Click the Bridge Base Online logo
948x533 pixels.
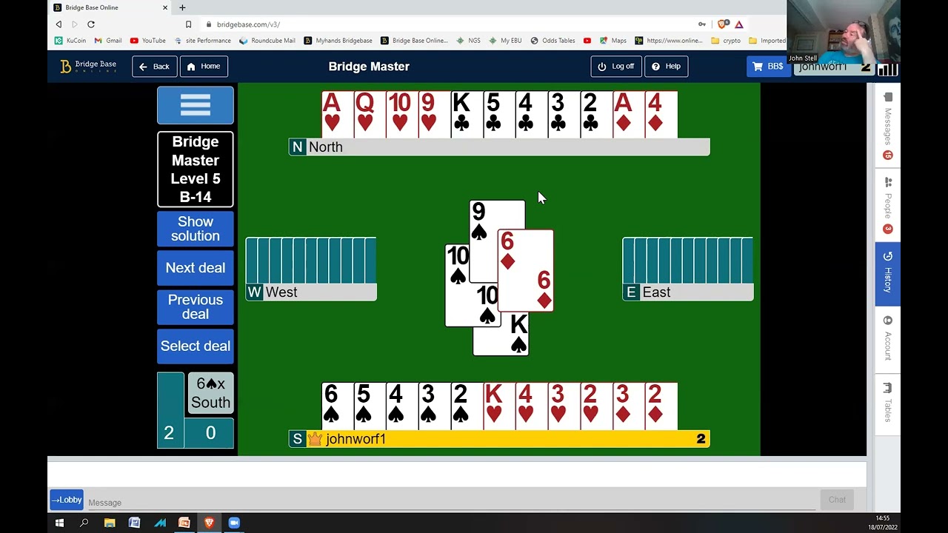pos(89,67)
